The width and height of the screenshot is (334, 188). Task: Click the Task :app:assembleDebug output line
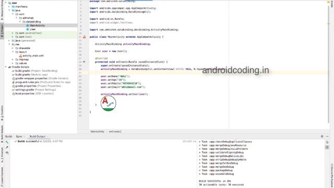click(217, 174)
